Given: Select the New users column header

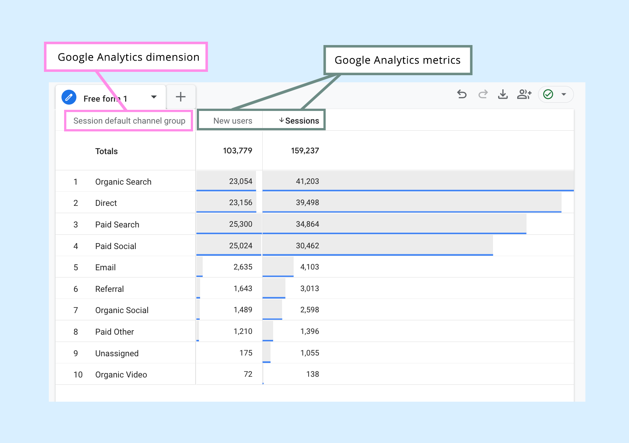Looking at the screenshot, I should (x=233, y=120).
